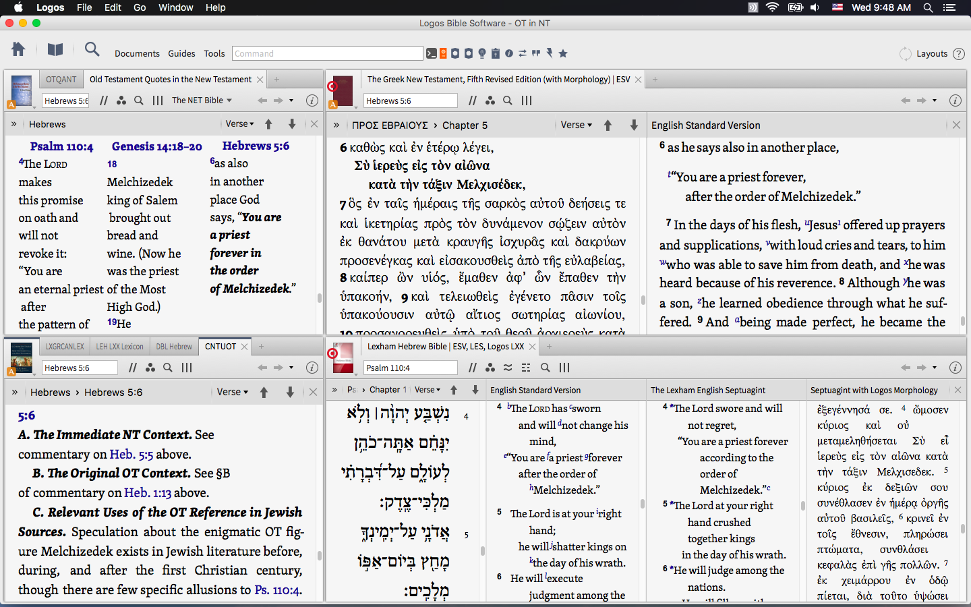Open Logos Help question mark icon

click(x=958, y=54)
